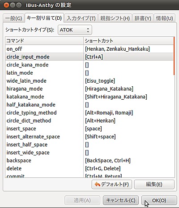Go to the 親指シフト(H) tab
The height and width of the screenshot is (208, 179).
115,18
